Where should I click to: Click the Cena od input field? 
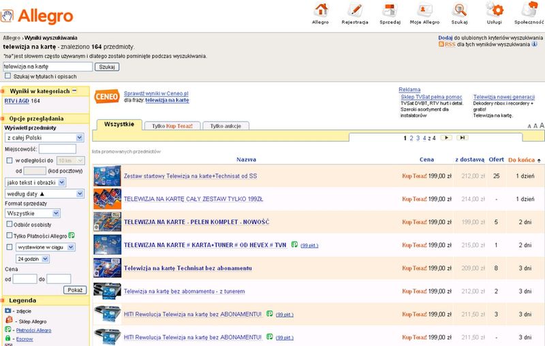[25, 279]
